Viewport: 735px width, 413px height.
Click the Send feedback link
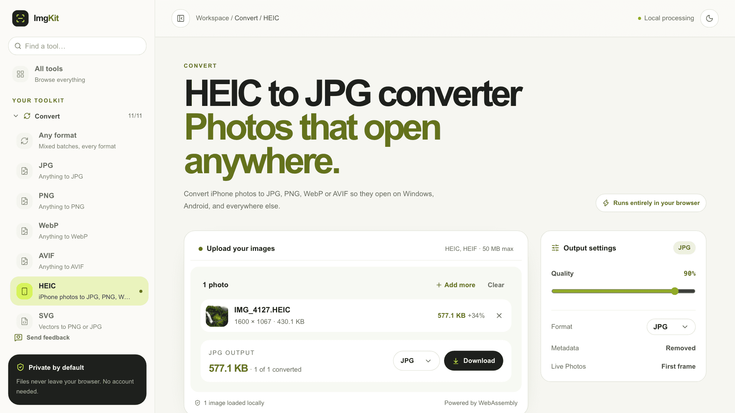(x=42, y=338)
